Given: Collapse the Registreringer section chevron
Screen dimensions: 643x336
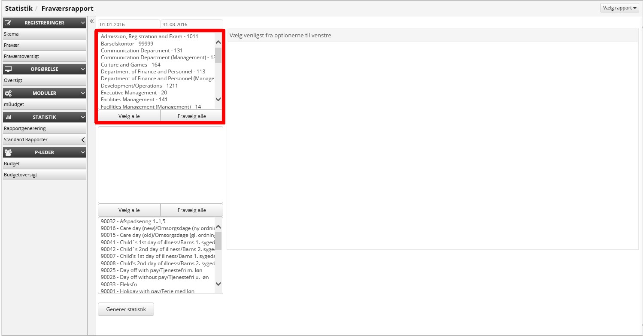Looking at the screenshot, I should click(x=83, y=23).
